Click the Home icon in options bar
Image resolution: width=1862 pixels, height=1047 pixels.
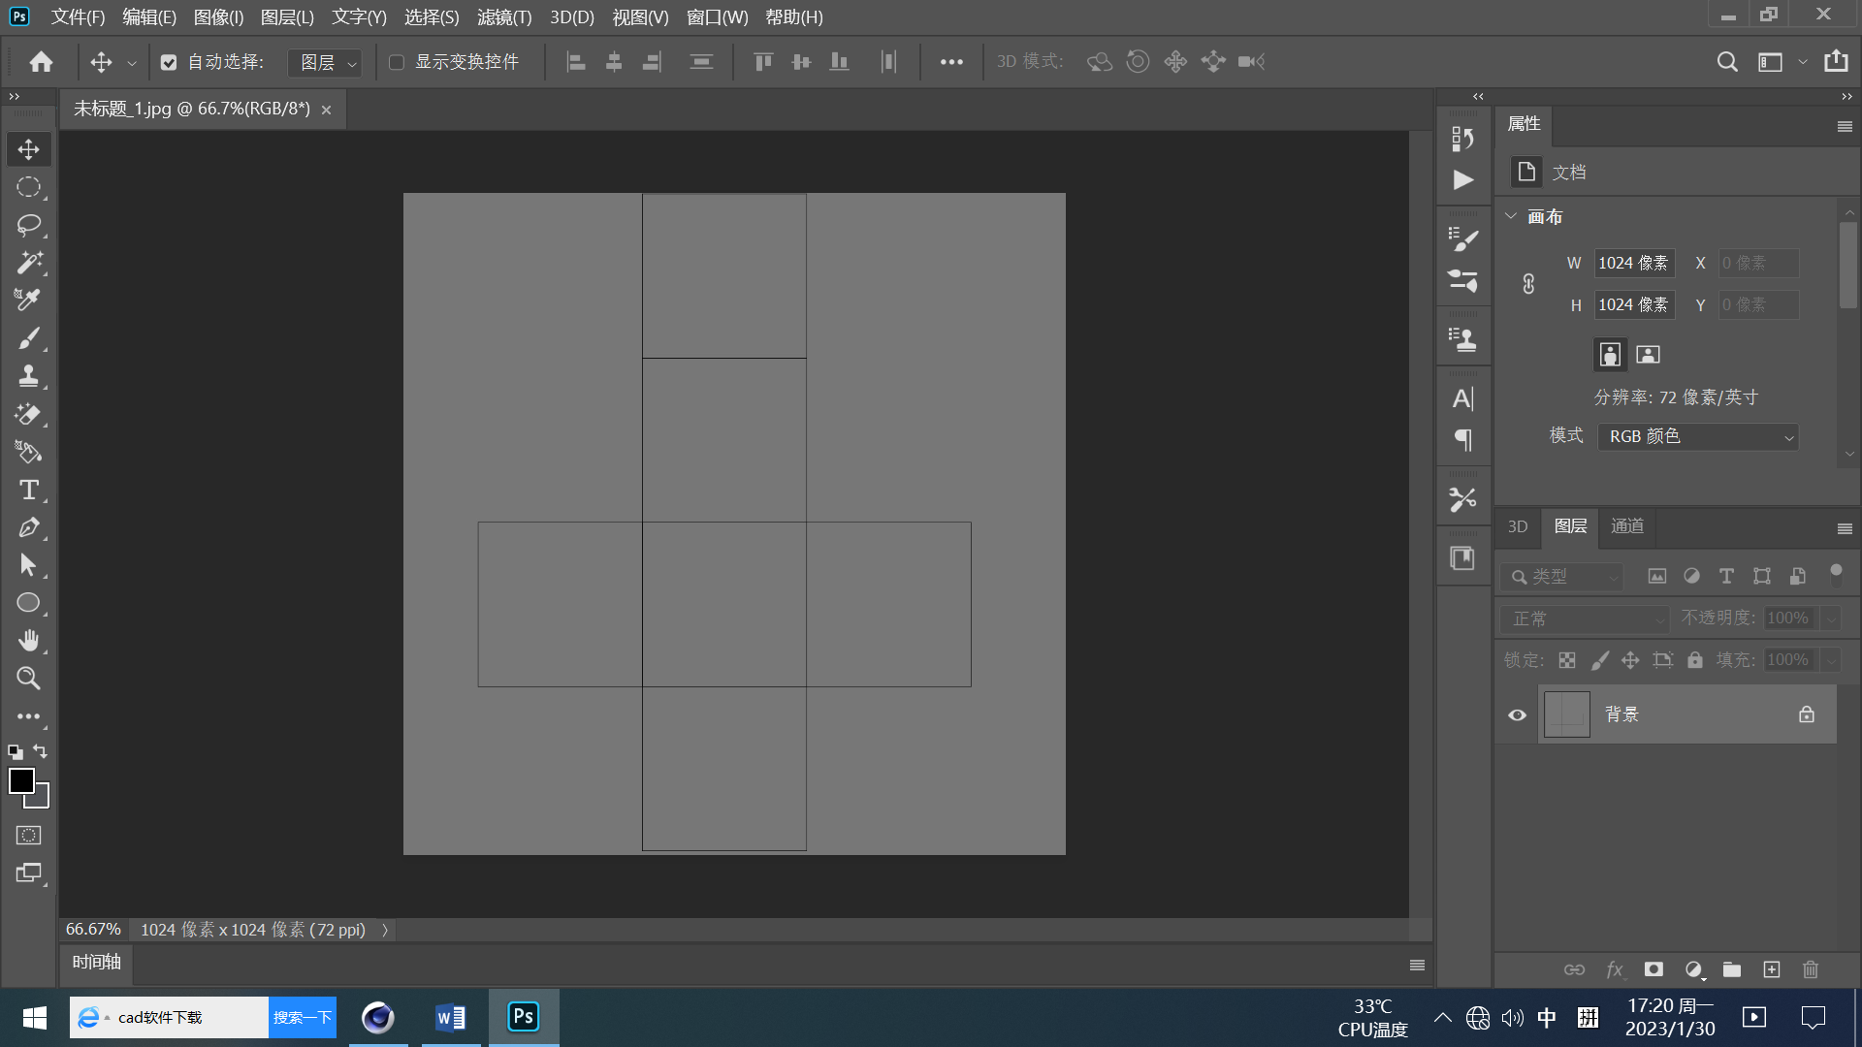(x=41, y=62)
